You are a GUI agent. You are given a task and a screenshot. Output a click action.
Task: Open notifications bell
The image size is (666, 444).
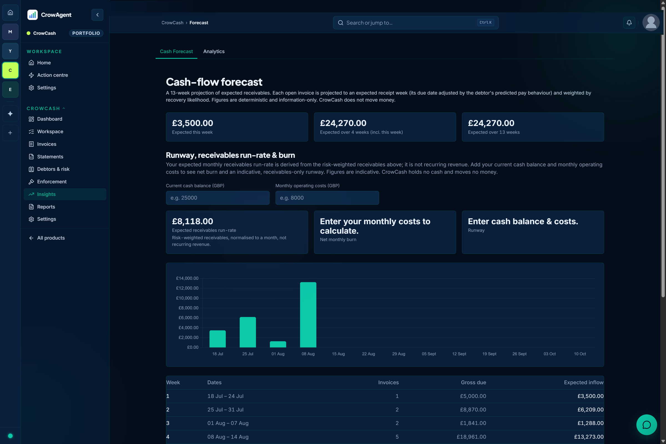pyautogui.click(x=629, y=23)
